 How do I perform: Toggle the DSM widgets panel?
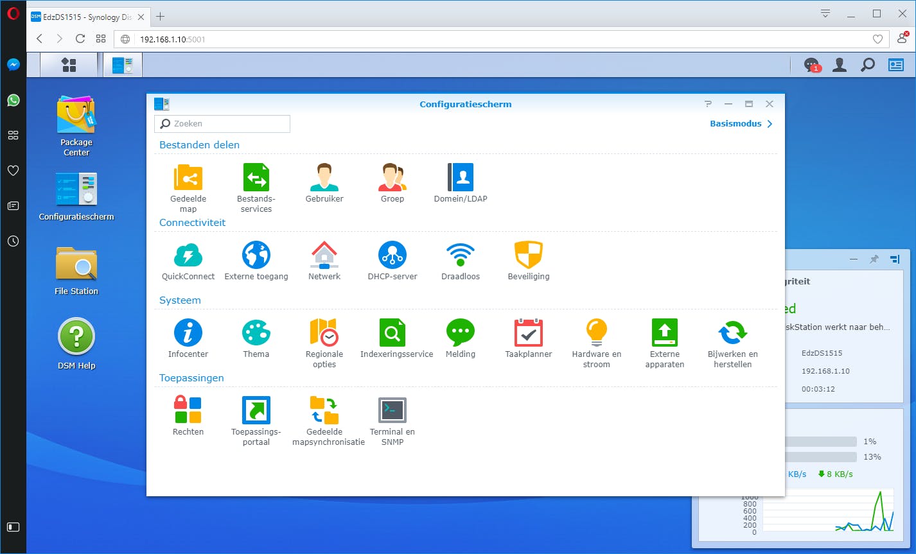896,65
